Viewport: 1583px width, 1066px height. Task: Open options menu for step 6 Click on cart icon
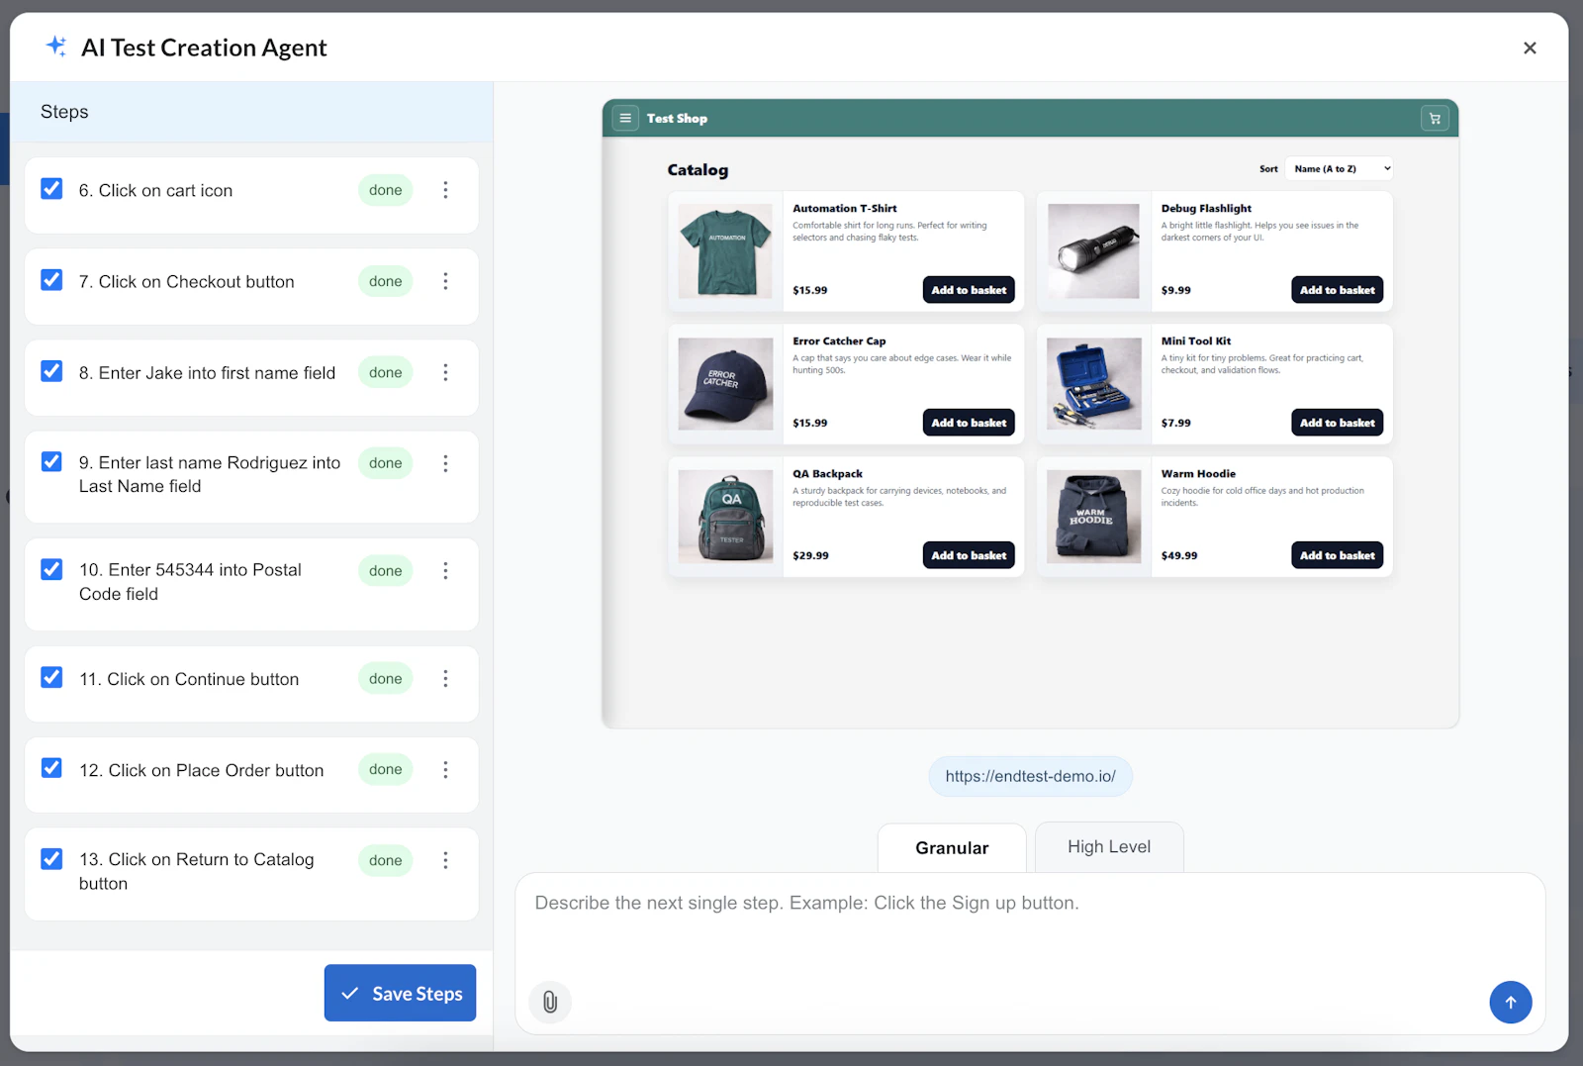[445, 190]
